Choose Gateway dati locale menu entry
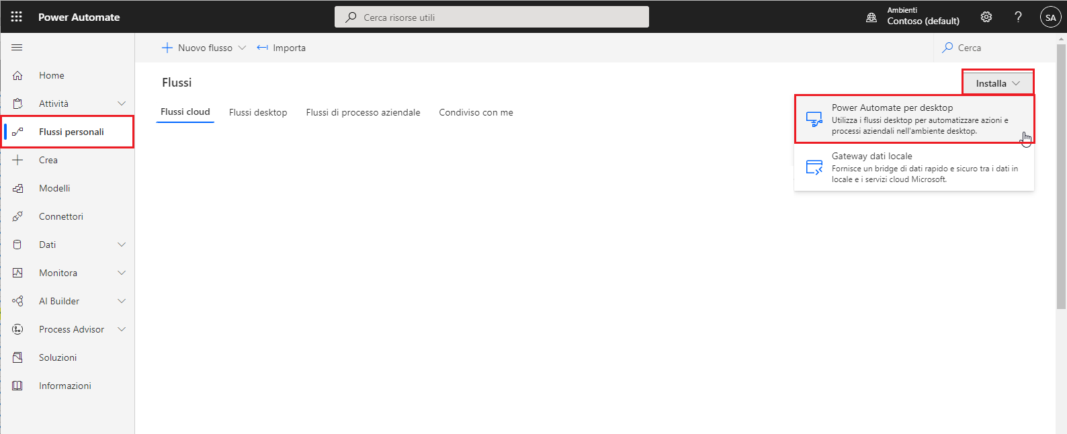 [x=914, y=167]
